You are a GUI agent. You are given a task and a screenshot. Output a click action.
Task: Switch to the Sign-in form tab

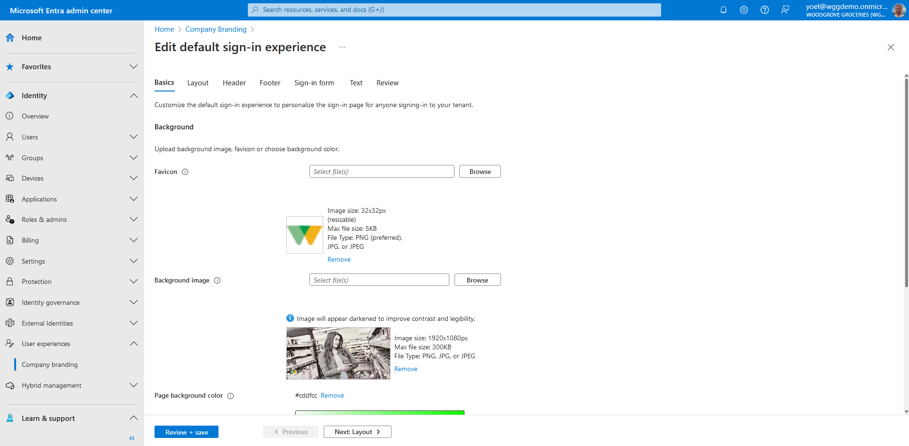314,83
